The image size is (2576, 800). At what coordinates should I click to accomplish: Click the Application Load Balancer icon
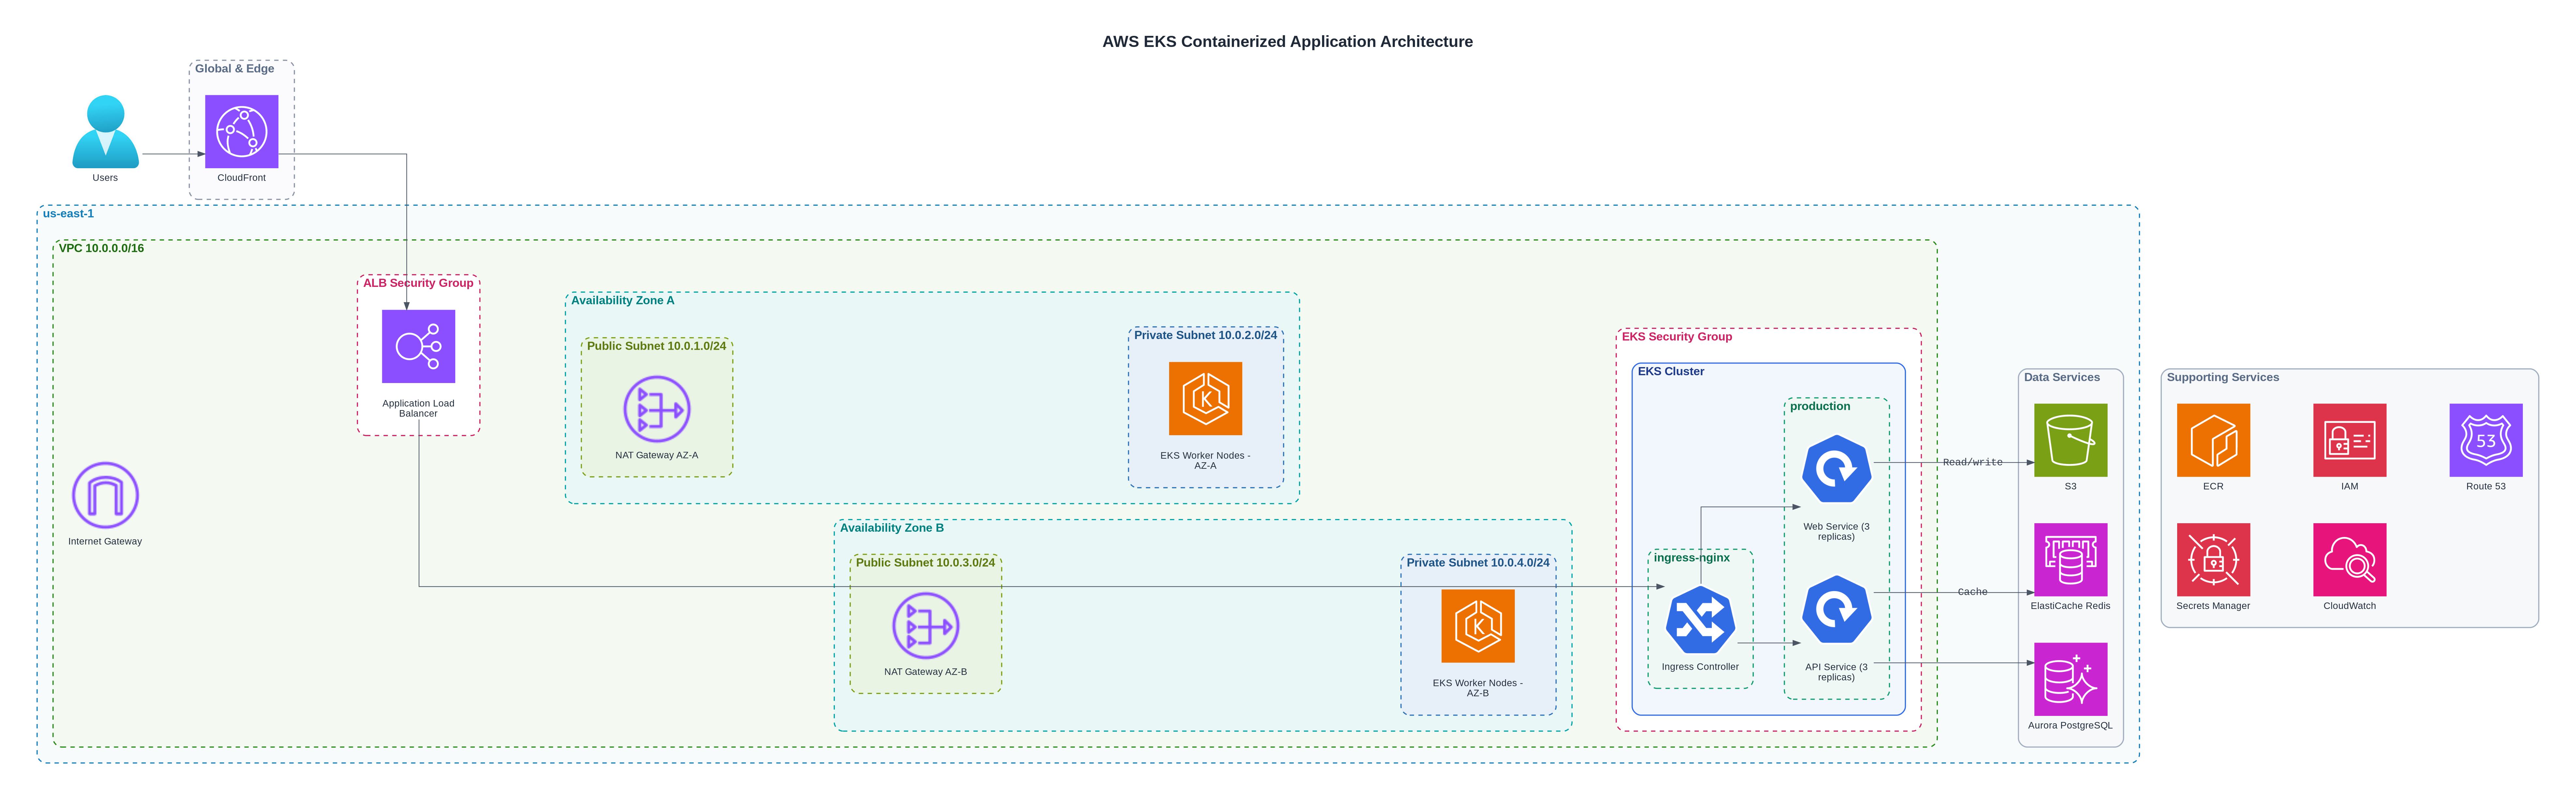pos(418,346)
